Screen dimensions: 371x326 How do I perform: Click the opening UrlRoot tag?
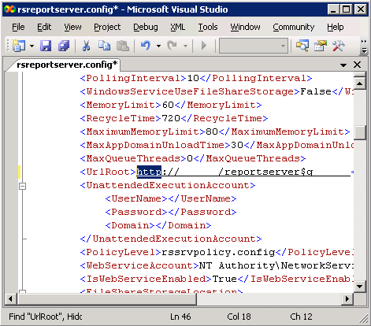108,172
